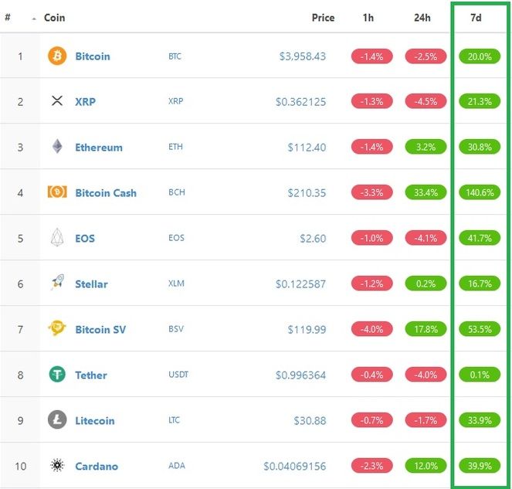Click the Ethereum diamond logo icon
The width and height of the screenshot is (512, 489).
click(57, 146)
